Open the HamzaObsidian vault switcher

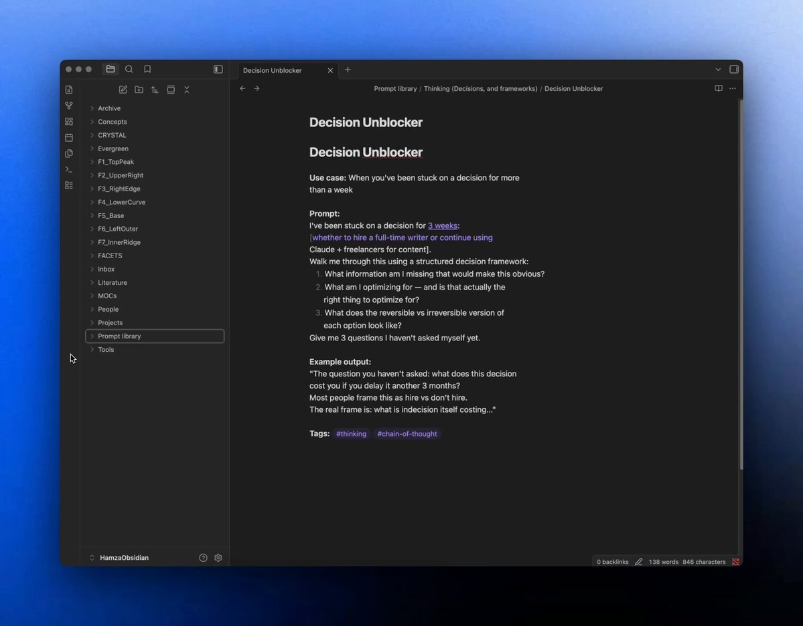click(x=119, y=558)
